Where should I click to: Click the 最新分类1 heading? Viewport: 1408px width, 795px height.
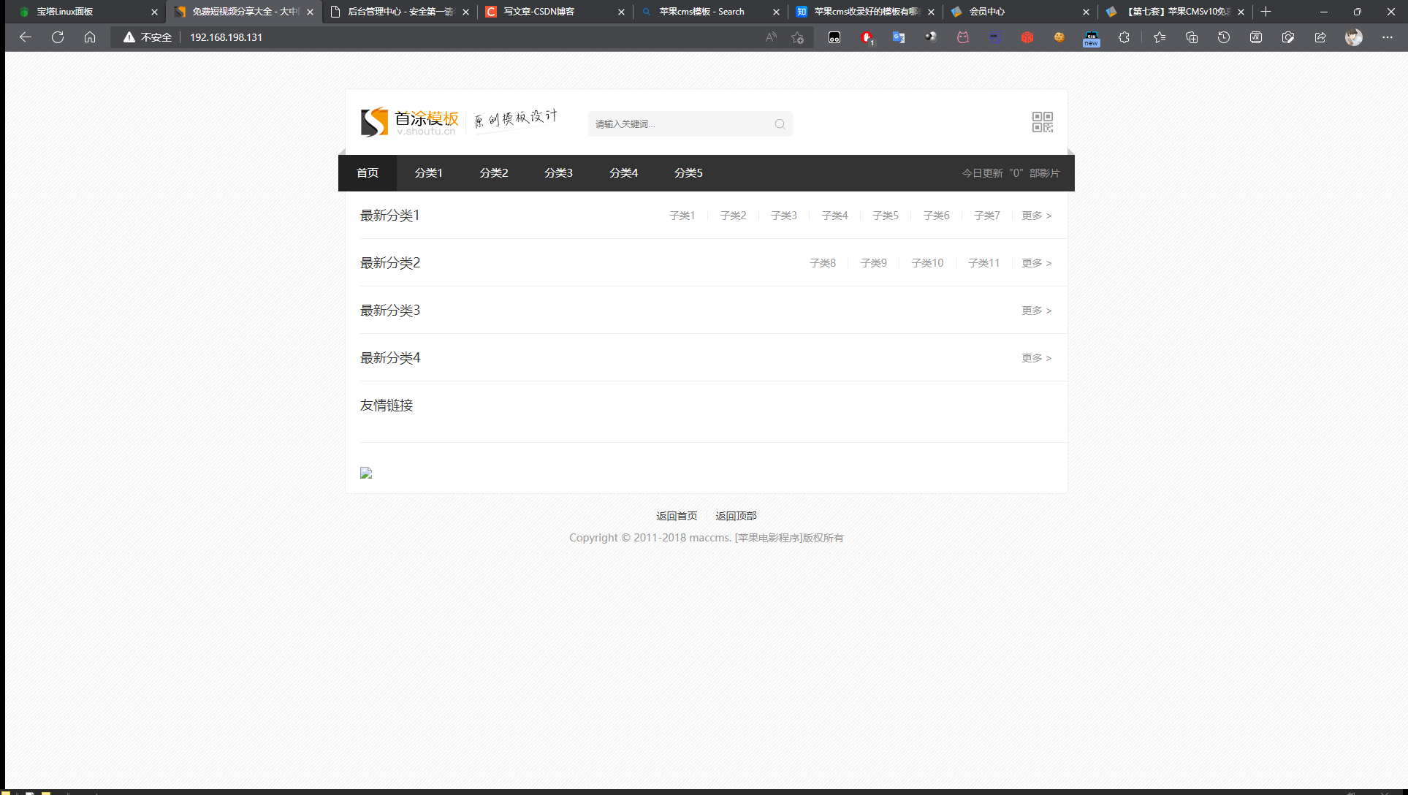[390, 216]
